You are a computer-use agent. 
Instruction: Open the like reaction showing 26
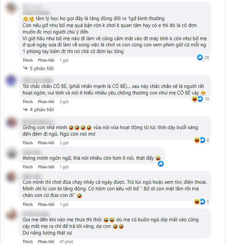point(203,57)
